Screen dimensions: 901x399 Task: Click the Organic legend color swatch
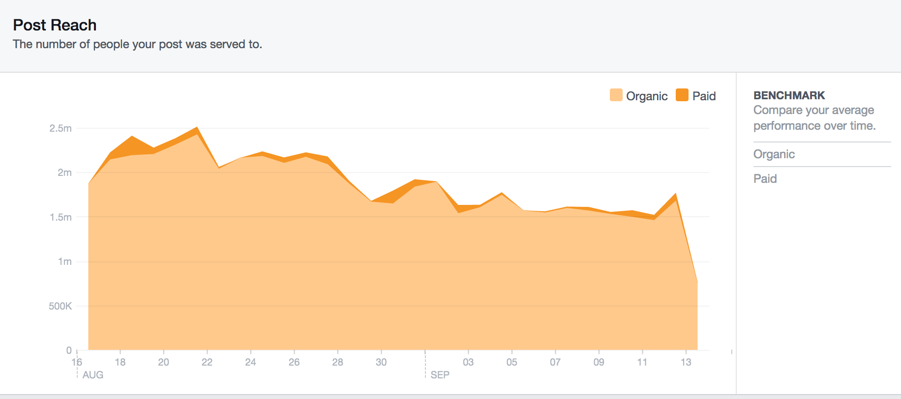616,95
